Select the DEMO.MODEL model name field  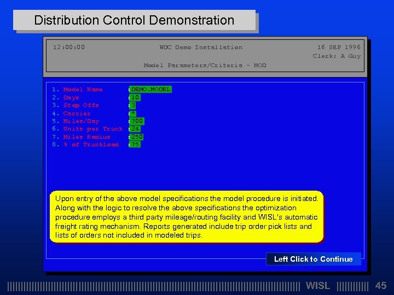click(x=150, y=89)
